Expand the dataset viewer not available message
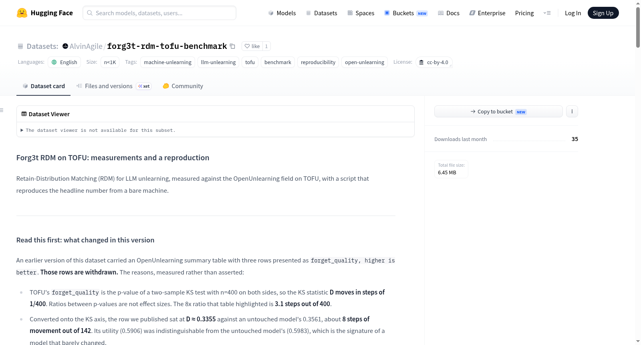This screenshot has width=641, height=345. (x=98, y=130)
